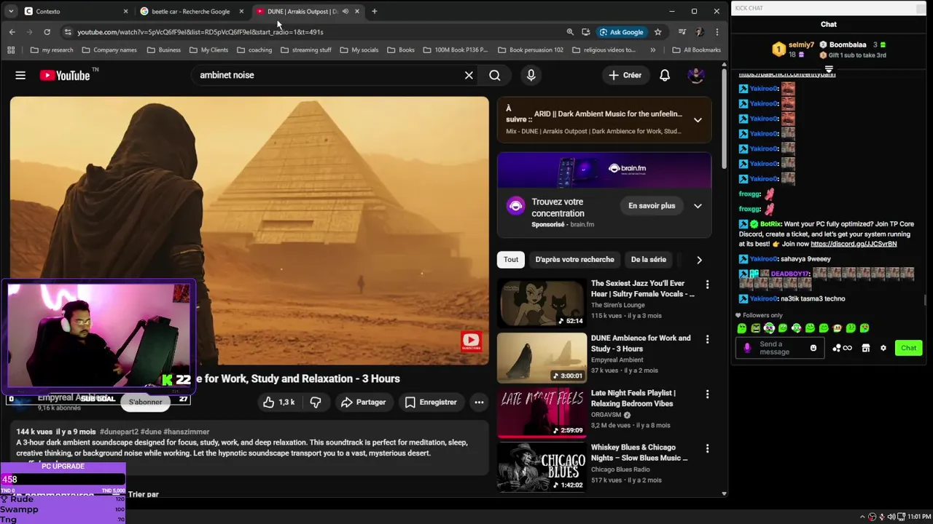Image resolution: width=933 pixels, height=524 pixels.
Task: Switch to the beetle car Google tab
Action: coord(191,12)
